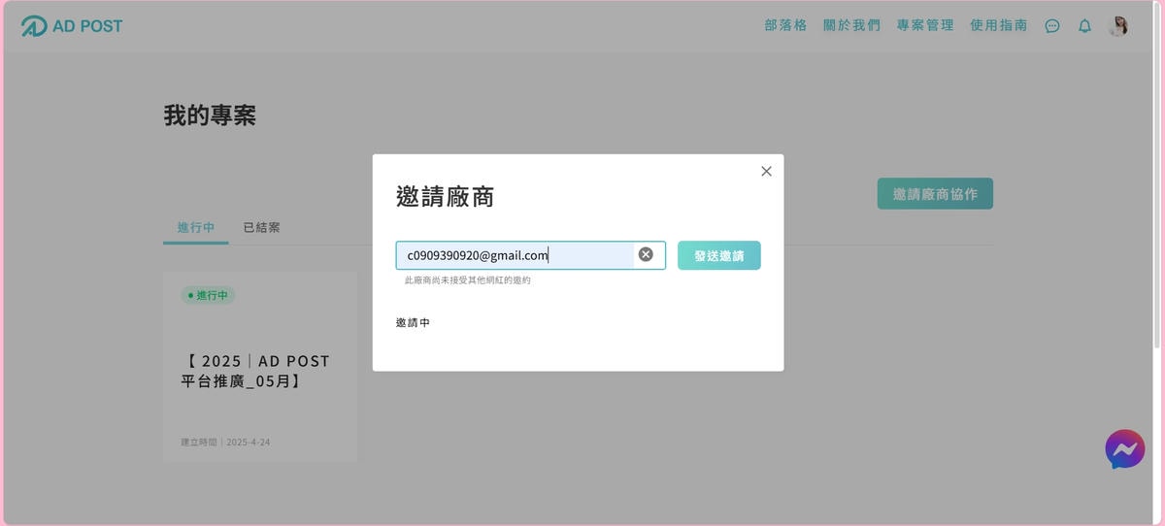Viewport: 1165px width, 526px height.
Task: Switch to the 已結案 tab
Action: pyautogui.click(x=261, y=227)
